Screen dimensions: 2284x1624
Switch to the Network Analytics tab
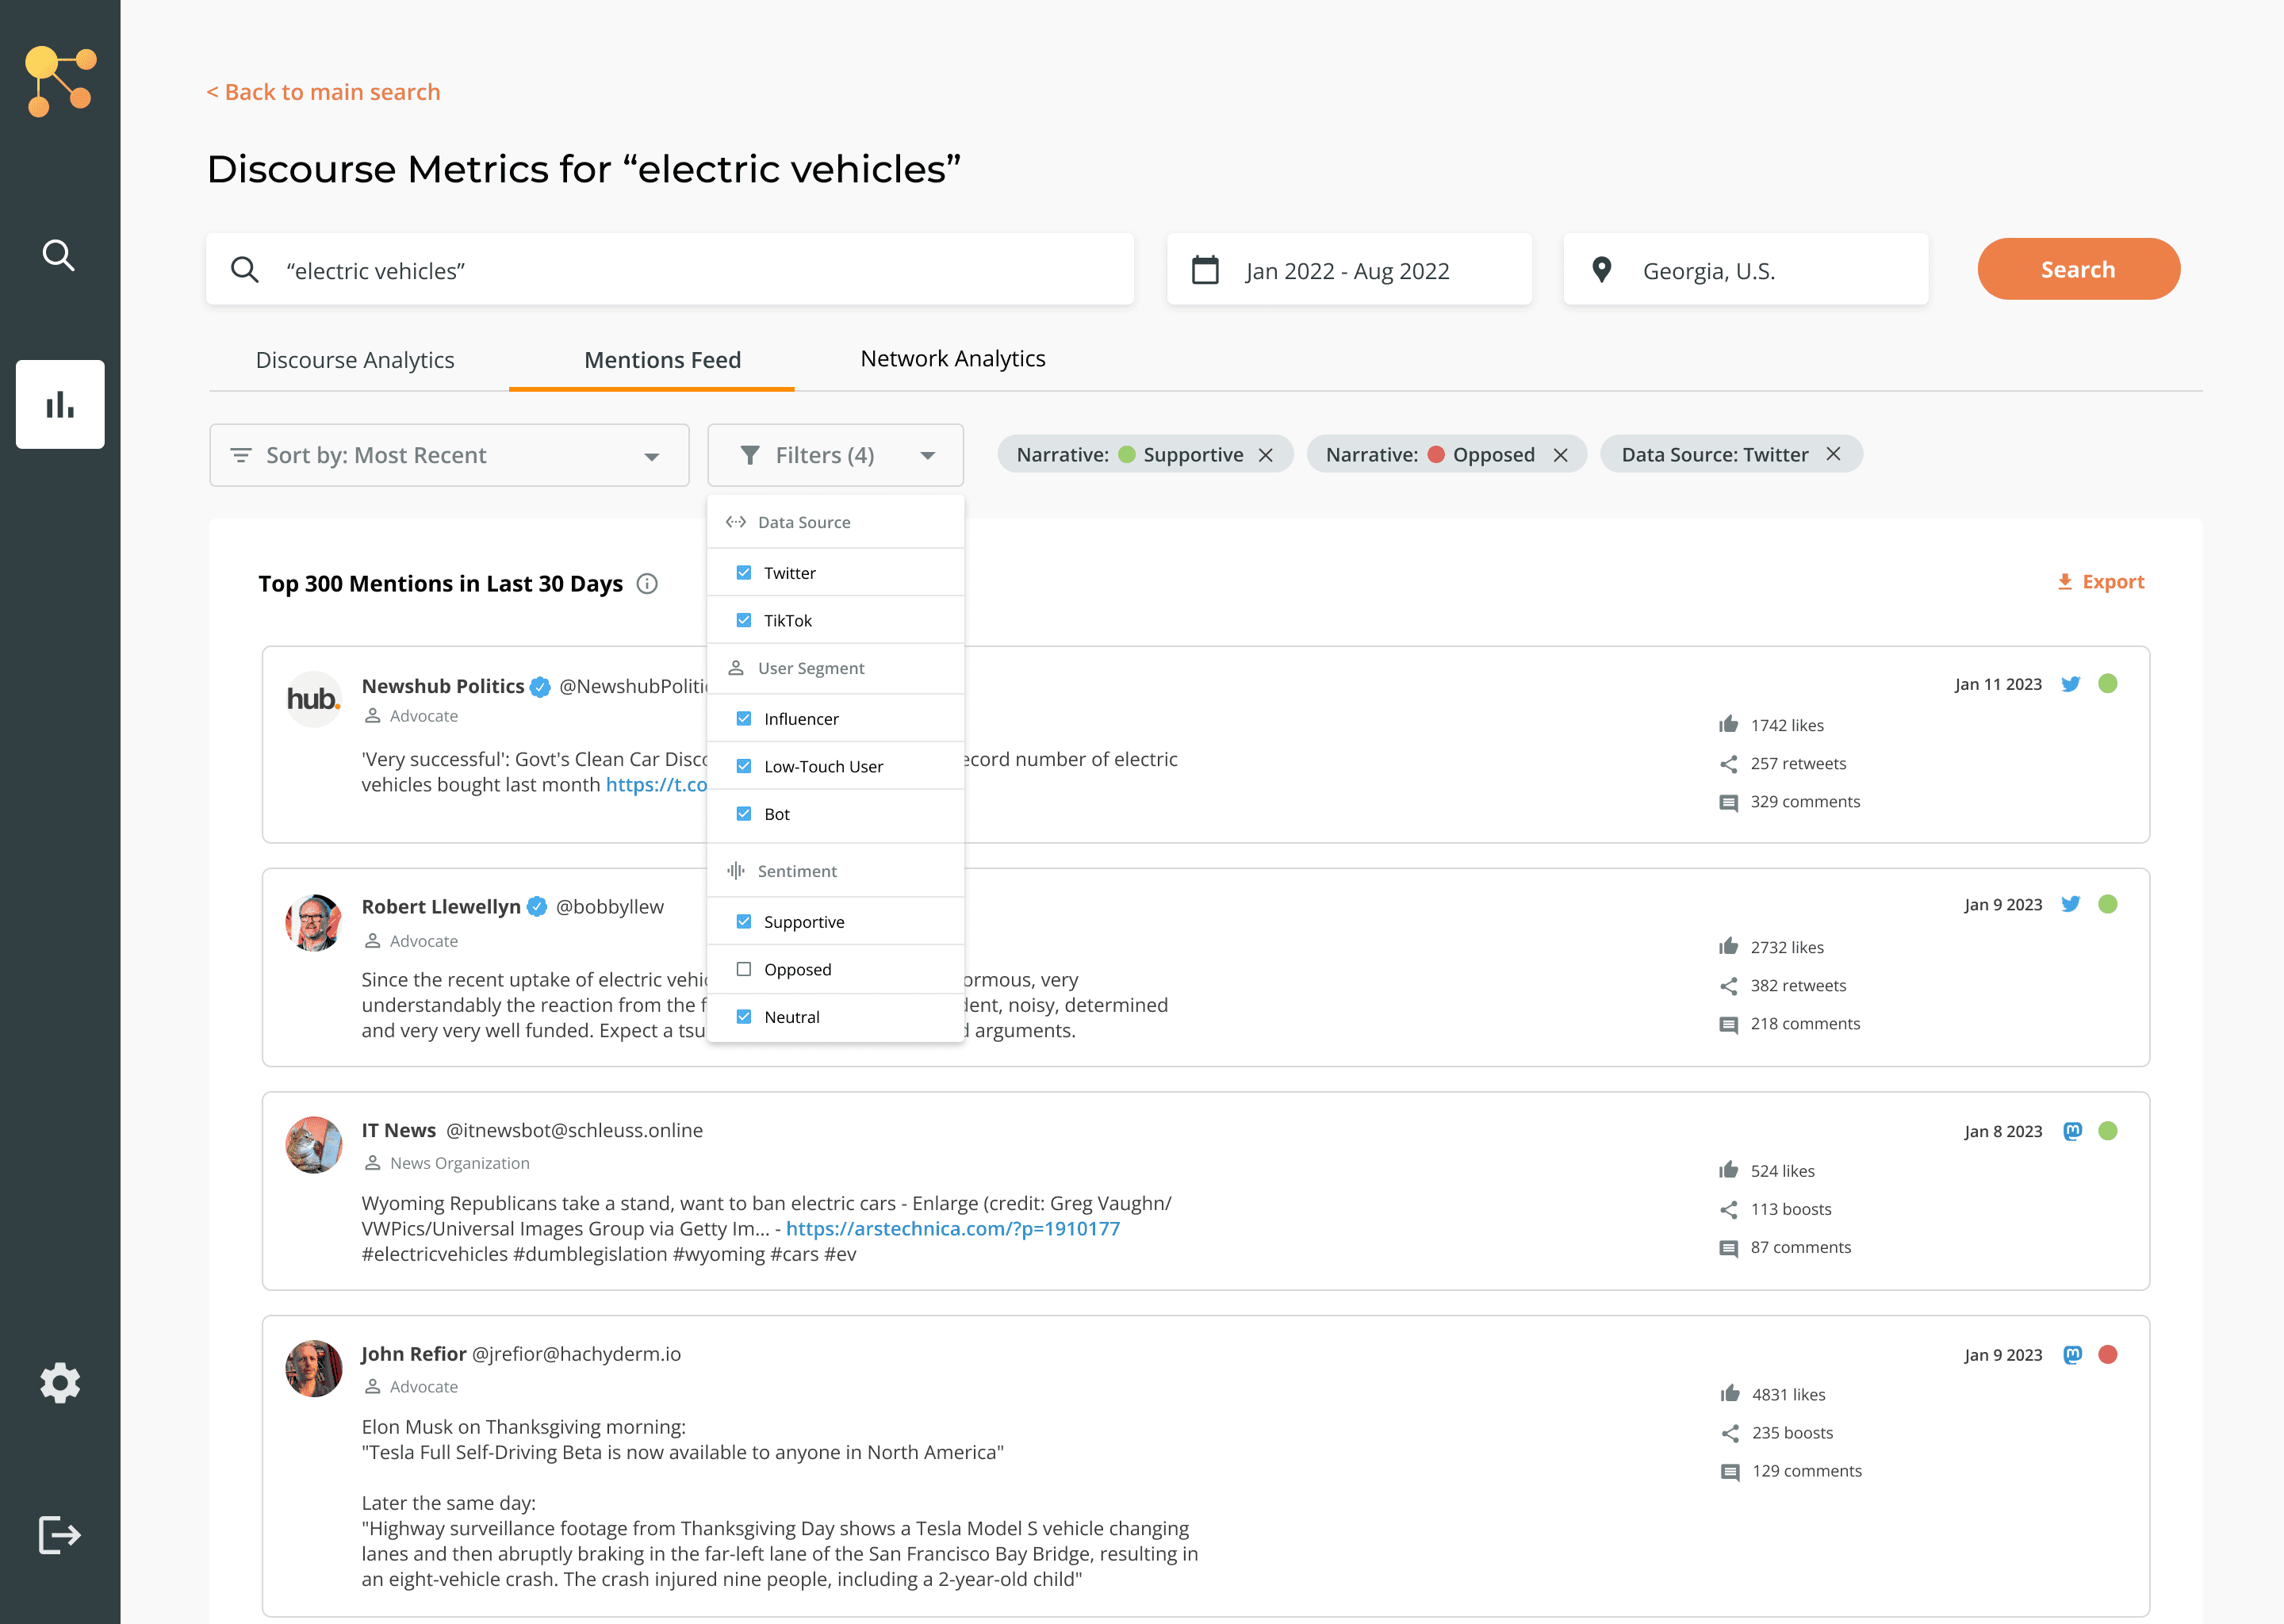pyautogui.click(x=952, y=359)
